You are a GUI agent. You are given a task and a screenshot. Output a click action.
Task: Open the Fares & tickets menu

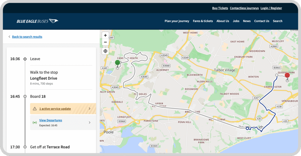pyautogui.click(x=203, y=21)
